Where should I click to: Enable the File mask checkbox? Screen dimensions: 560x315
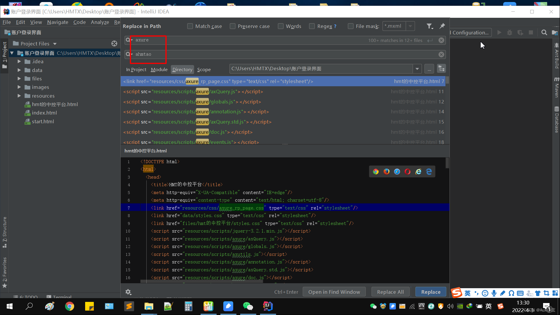point(351,26)
